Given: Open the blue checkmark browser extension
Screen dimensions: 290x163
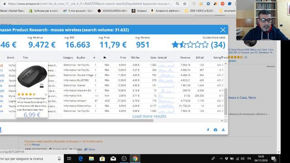Looking at the screenshot, I should click(x=230, y=4).
